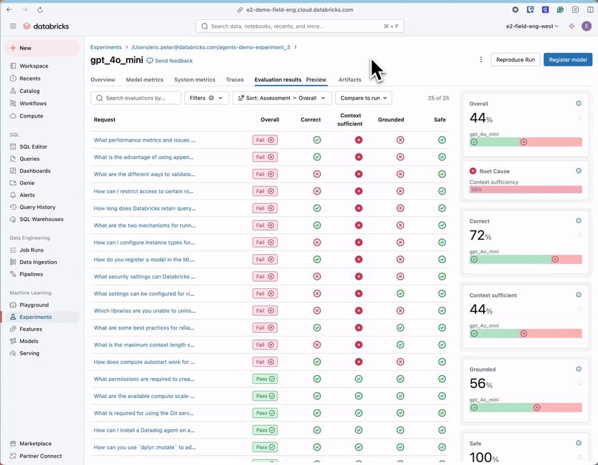Open Serving in the sidebar
The width and height of the screenshot is (598, 465).
[29, 353]
